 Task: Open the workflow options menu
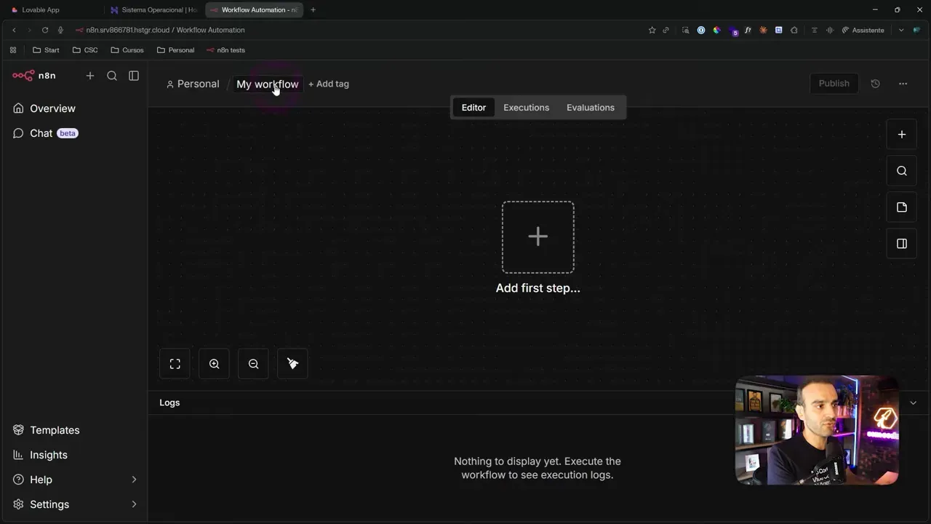[903, 83]
